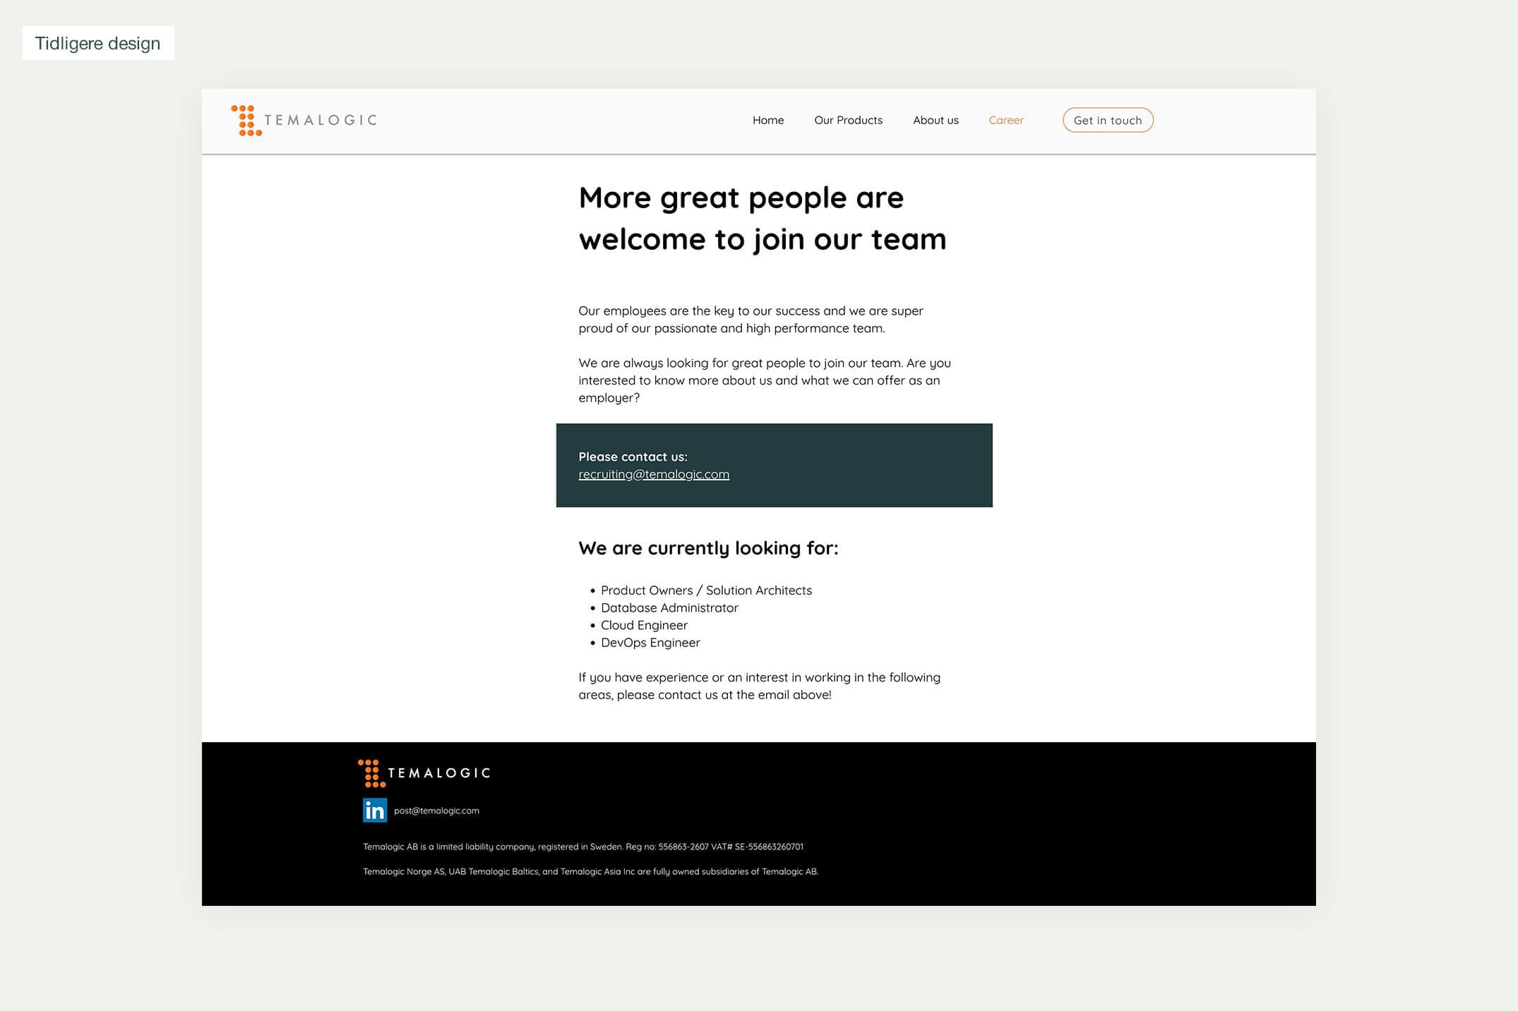Open the Home menu item
This screenshot has width=1518, height=1011.
(767, 120)
